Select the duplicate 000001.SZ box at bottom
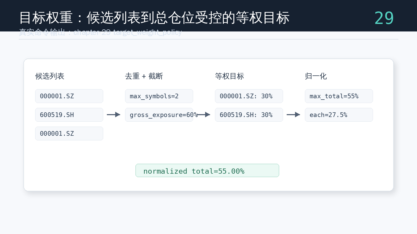 [69, 134]
